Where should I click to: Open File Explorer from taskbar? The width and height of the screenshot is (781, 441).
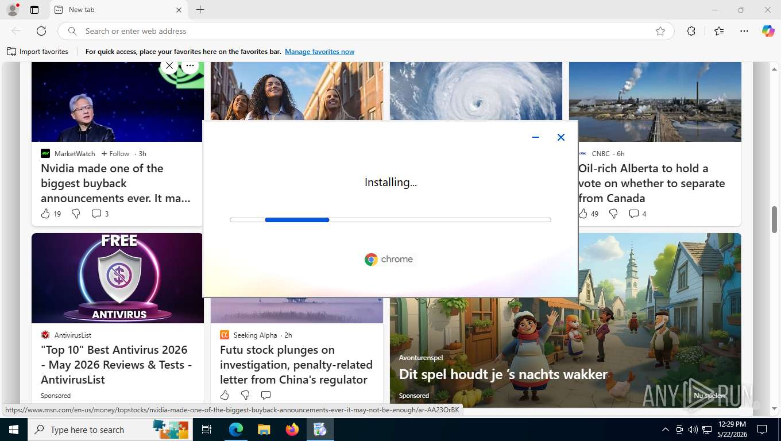coord(264,430)
